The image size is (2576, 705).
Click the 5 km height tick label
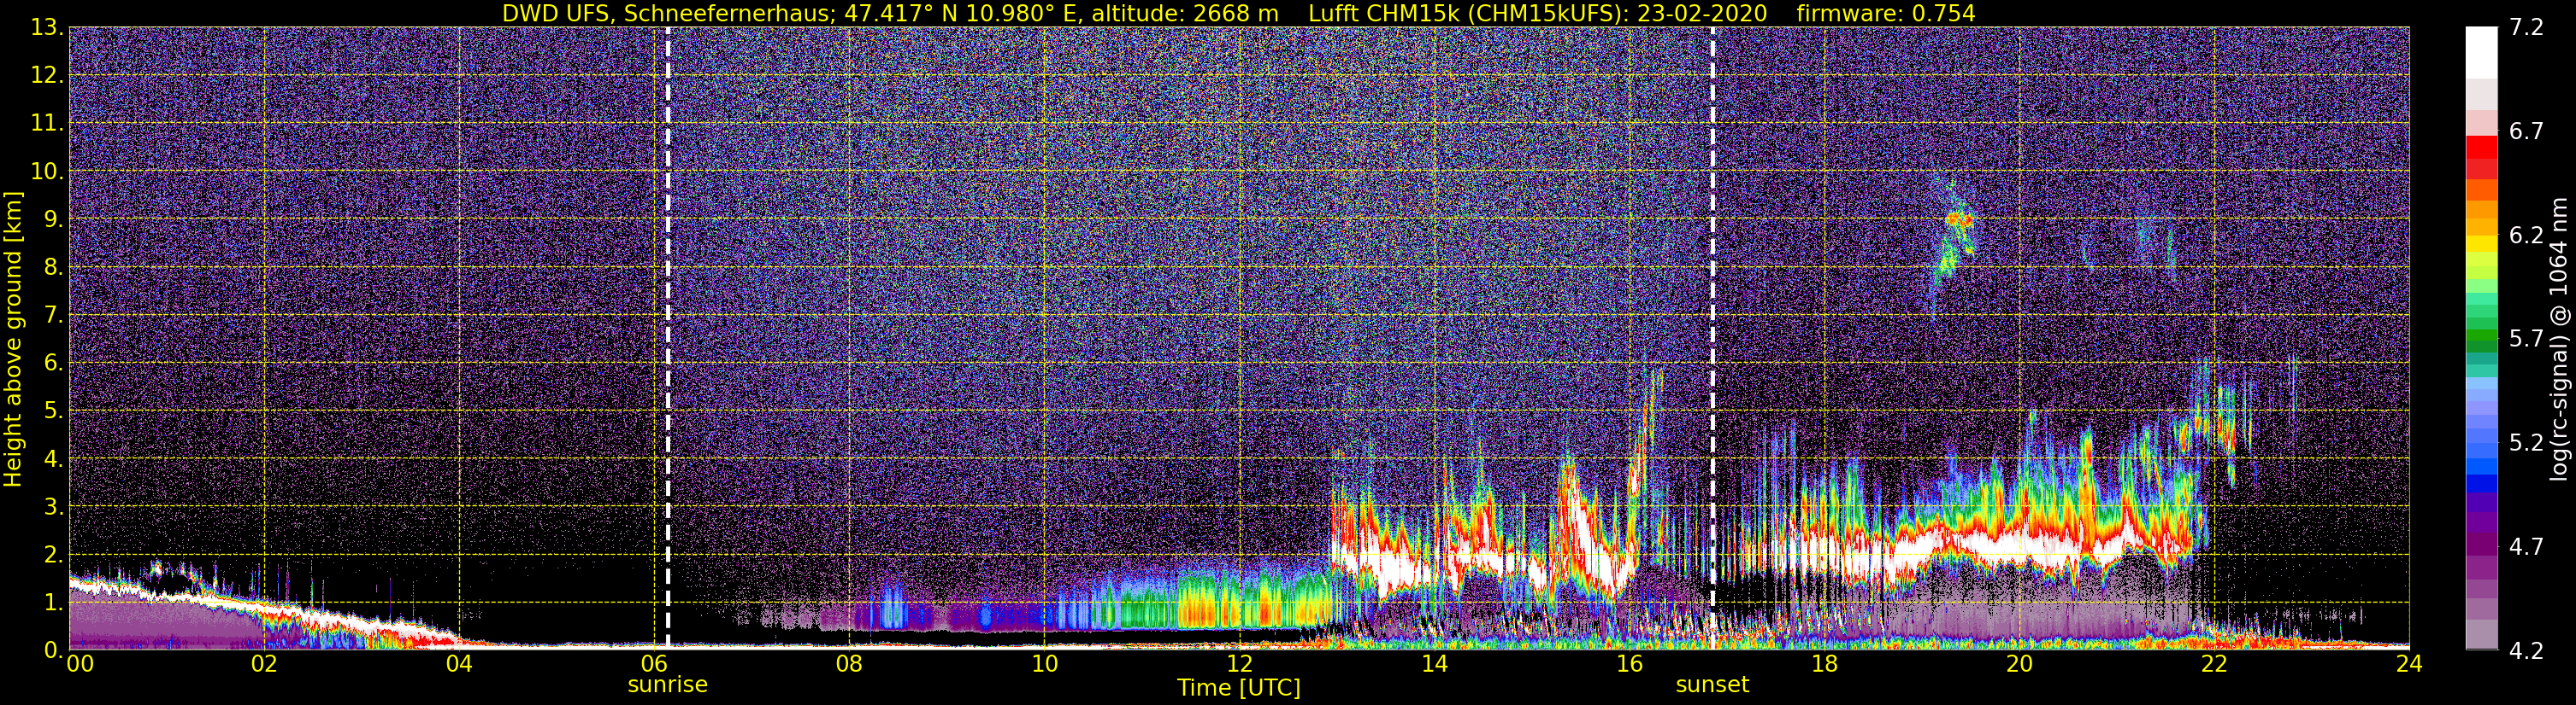[x=49, y=411]
